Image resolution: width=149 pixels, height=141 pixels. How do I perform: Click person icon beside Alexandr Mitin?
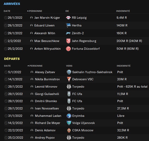pos(31,33)
